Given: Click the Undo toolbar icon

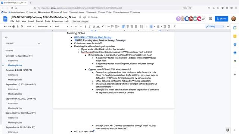Looking at the screenshot, I should (x=5, y=26).
